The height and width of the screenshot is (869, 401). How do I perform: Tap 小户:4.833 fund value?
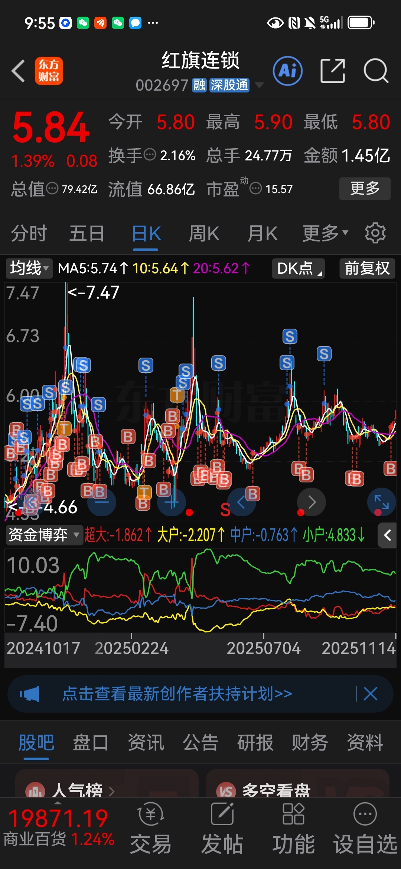pyautogui.click(x=334, y=535)
